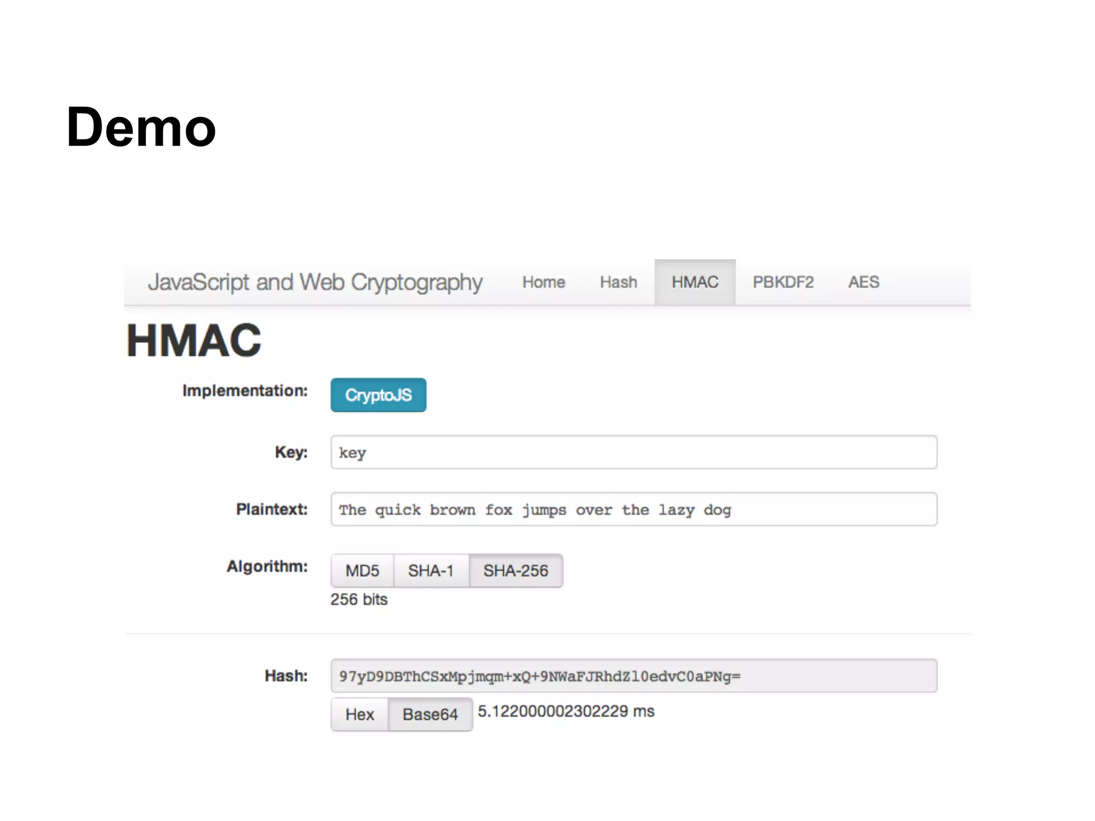
Task: Click the Hash: label
Action: click(287, 676)
